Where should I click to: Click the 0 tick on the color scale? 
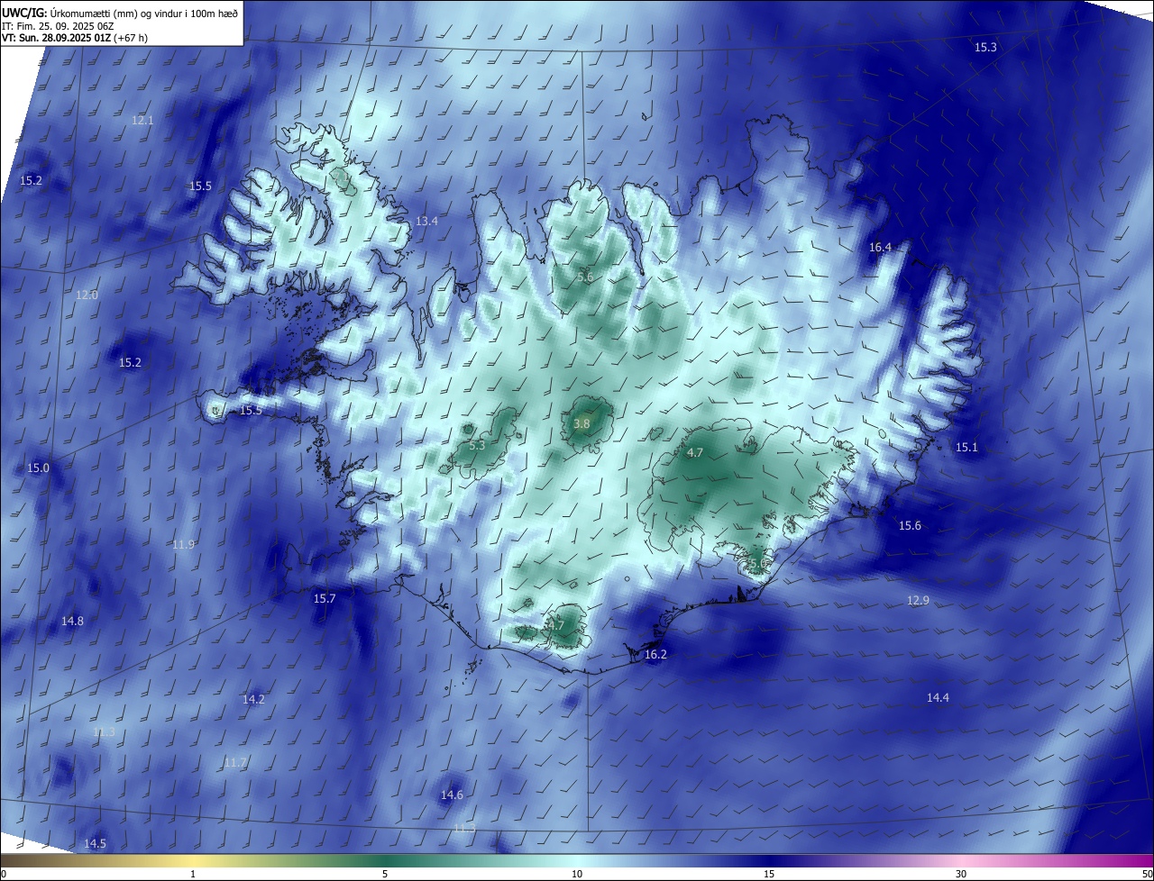(4, 874)
